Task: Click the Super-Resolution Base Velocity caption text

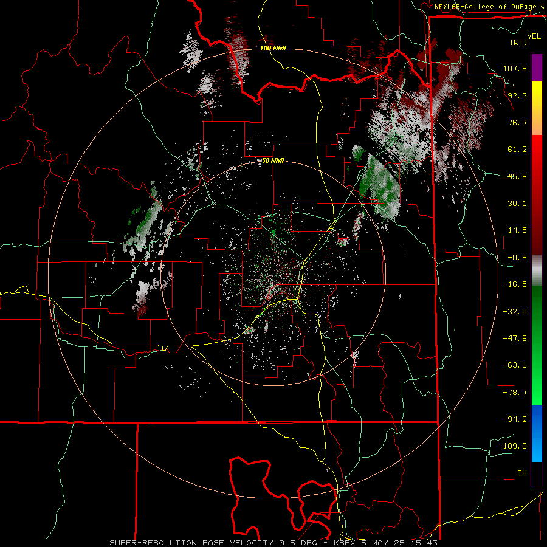Action: point(273,543)
